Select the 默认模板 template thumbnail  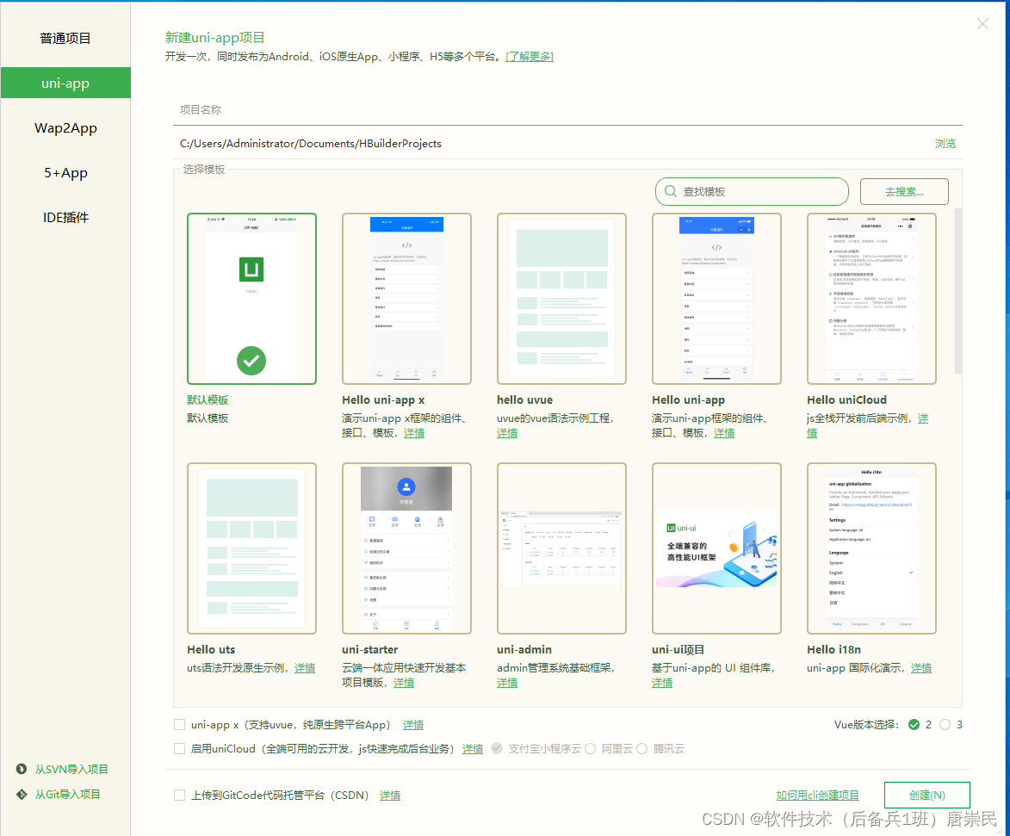[x=251, y=297]
